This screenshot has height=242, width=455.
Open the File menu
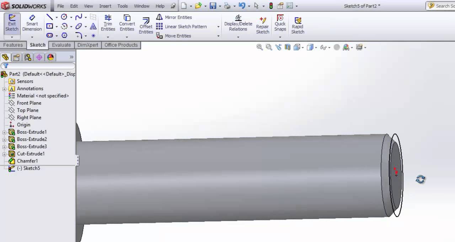(x=61, y=6)
